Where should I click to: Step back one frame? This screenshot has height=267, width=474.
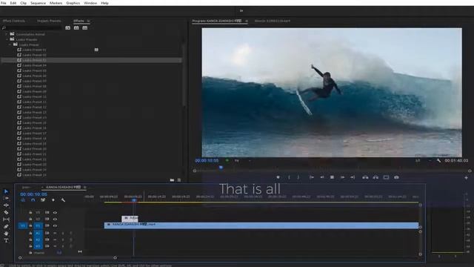pyautogui.click(x=322, y=177)
